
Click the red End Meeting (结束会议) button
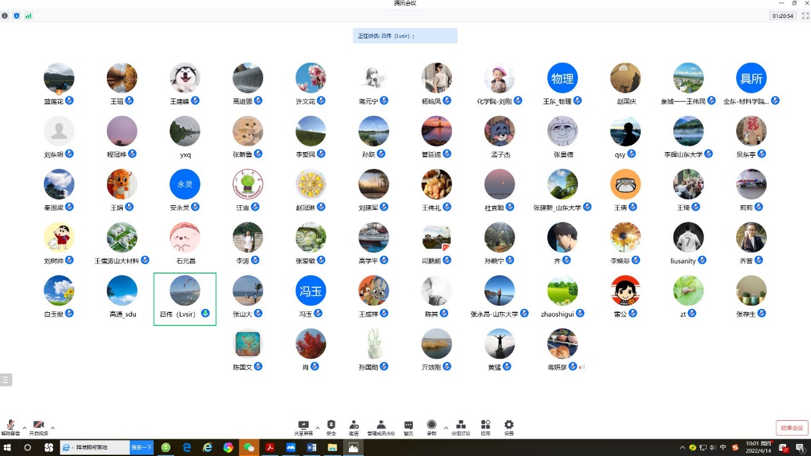click(792, 428)
